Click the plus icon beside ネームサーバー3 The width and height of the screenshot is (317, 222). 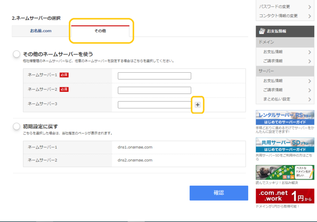click(198, 105)
